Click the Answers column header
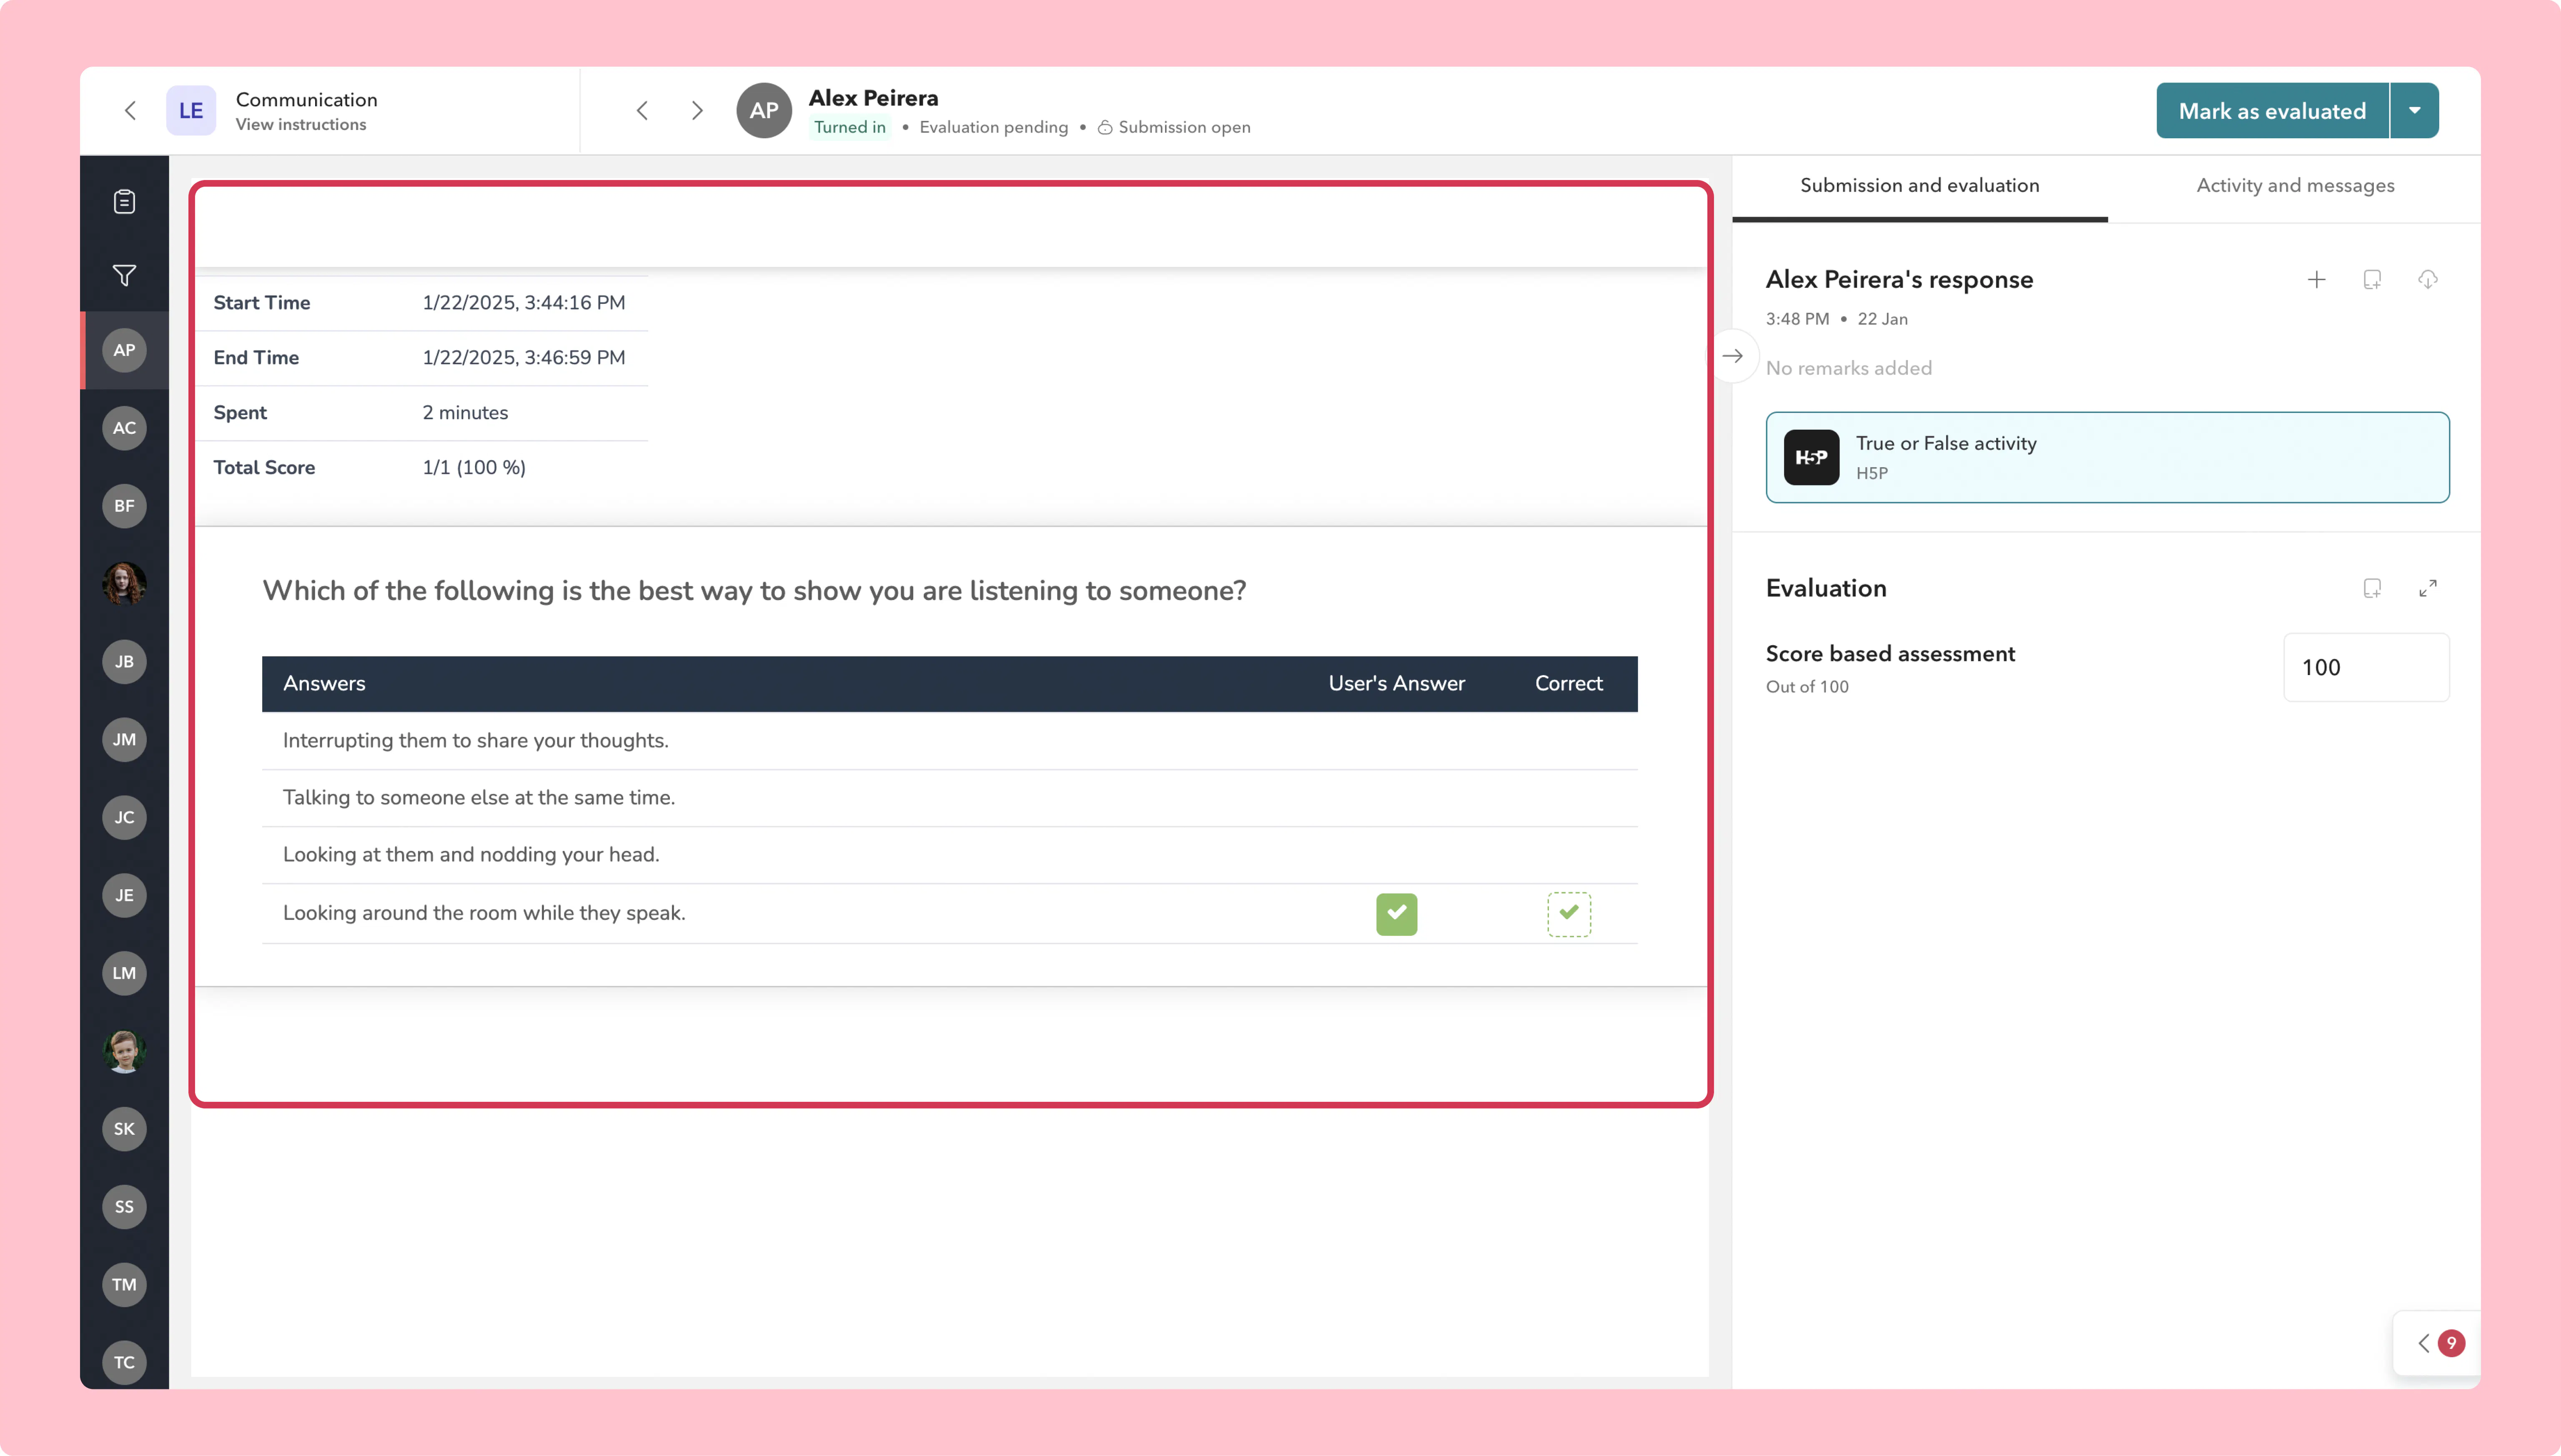 [x=324, y=684]
